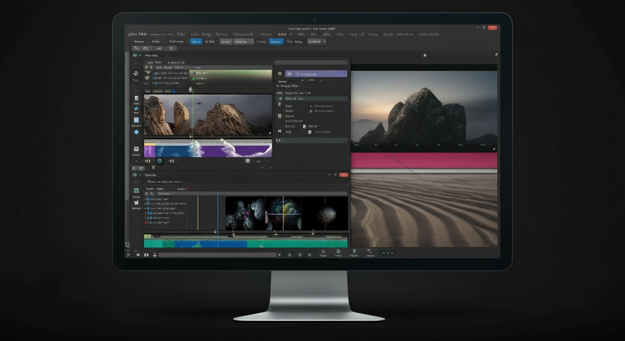This screenshot has width=625, height=341.
Task: Click the record circle icon next to play
Action: click(138, 255)
